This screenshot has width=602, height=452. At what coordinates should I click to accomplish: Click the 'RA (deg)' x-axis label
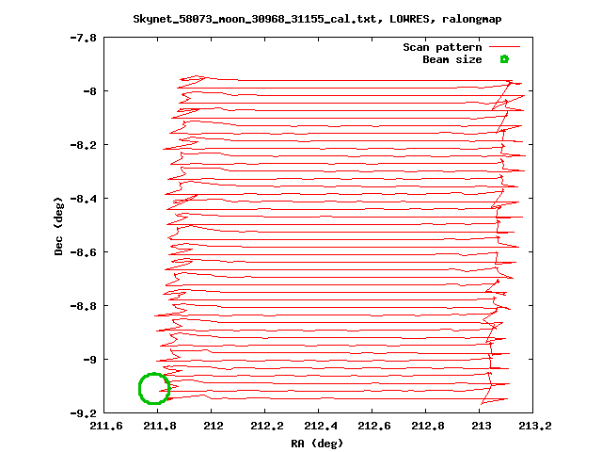(x=317, y=444)
